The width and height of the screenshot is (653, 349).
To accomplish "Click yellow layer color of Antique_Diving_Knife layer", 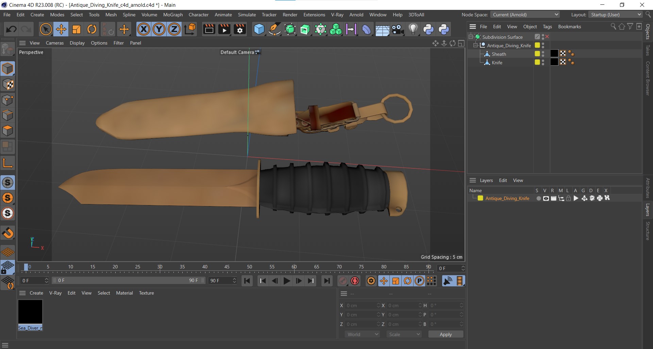I will tap(480, 198).
